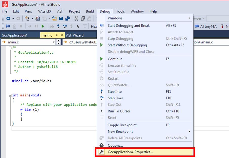The width and height of the screenshot is (229, 158).
Task: Open the Add New Item dropdown arrow
Action: point(49,18)
